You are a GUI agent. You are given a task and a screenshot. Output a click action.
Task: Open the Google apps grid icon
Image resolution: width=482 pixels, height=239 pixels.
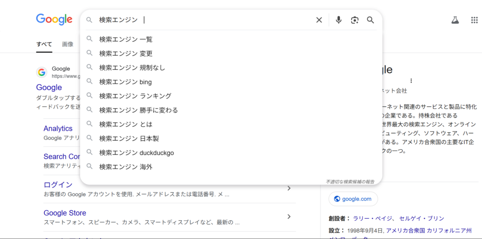(474, 20)
